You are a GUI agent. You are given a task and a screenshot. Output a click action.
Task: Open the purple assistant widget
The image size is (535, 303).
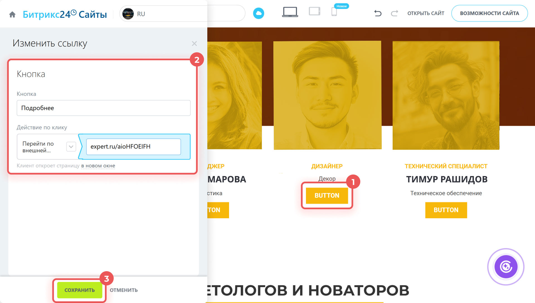tap(506, 267)
